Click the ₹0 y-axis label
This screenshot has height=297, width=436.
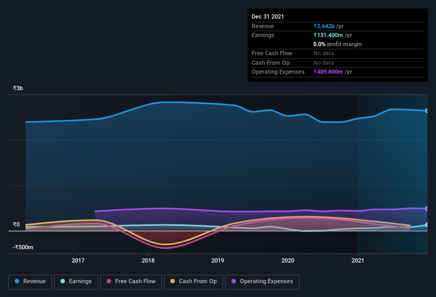click(x=16, y=224)
